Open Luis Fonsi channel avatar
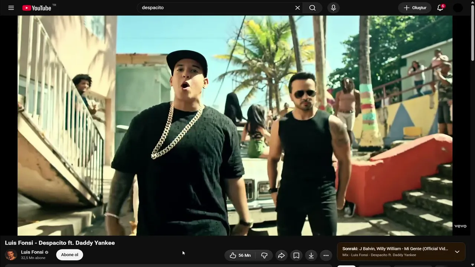Viewport: 475px width, 267px height. click(x=11, y=255)
